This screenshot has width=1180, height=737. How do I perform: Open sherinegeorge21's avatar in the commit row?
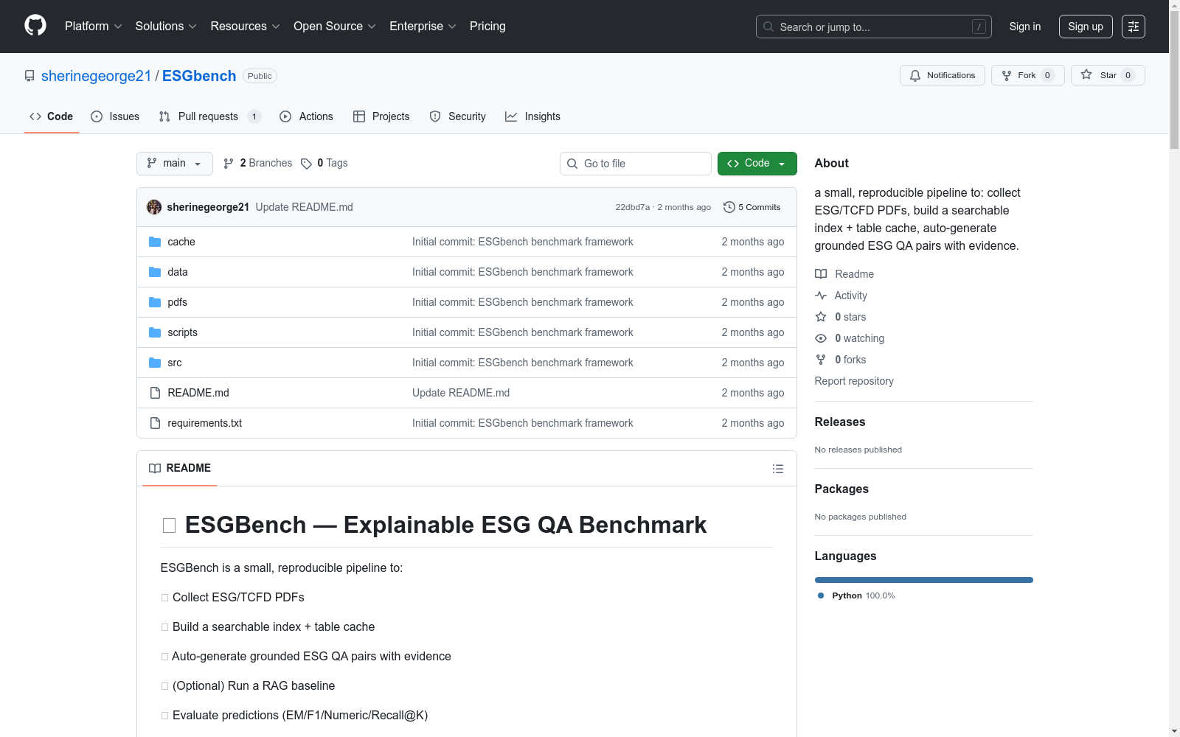154,207
